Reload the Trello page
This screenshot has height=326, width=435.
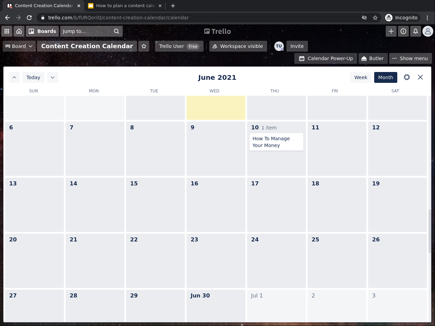pyautogui.click(x=29, y=18)
